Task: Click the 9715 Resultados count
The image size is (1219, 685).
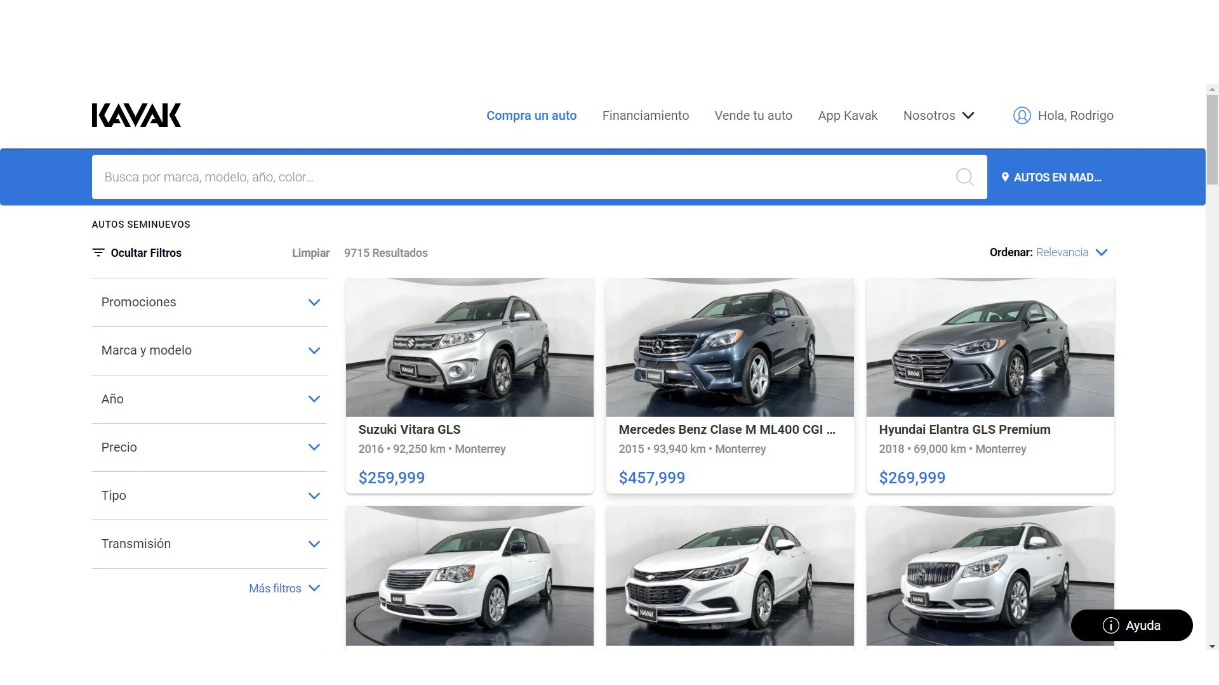Action: 386,253
